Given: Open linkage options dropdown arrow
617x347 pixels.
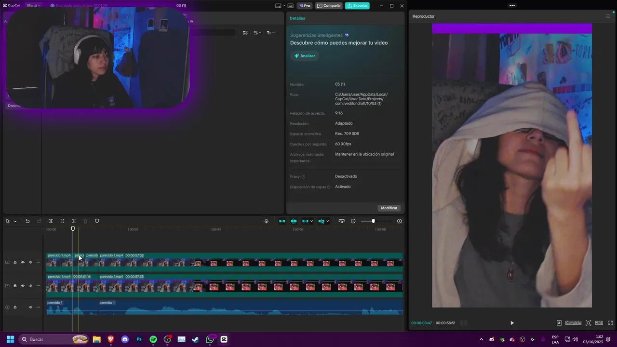Looking at the screenshot, I should click(x=311, y=221).
